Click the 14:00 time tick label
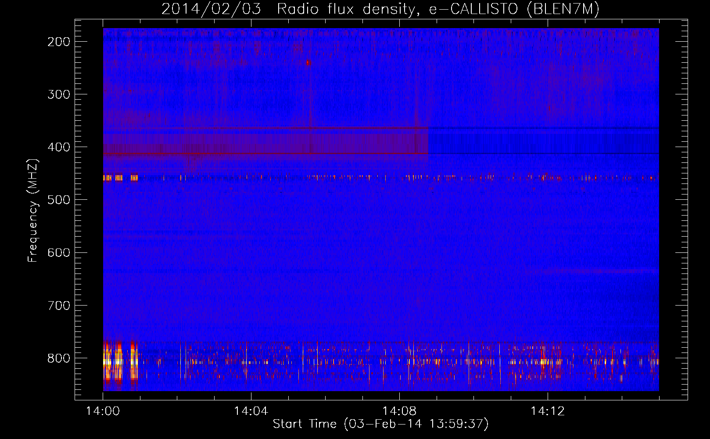The width and height of the screenshot is (710, 439). coord(103,411)
